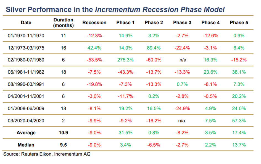Click the Duration (months) column header
The height and width of the screenshot is (164, 261).
pyautogui.click(x=63, y=23)
